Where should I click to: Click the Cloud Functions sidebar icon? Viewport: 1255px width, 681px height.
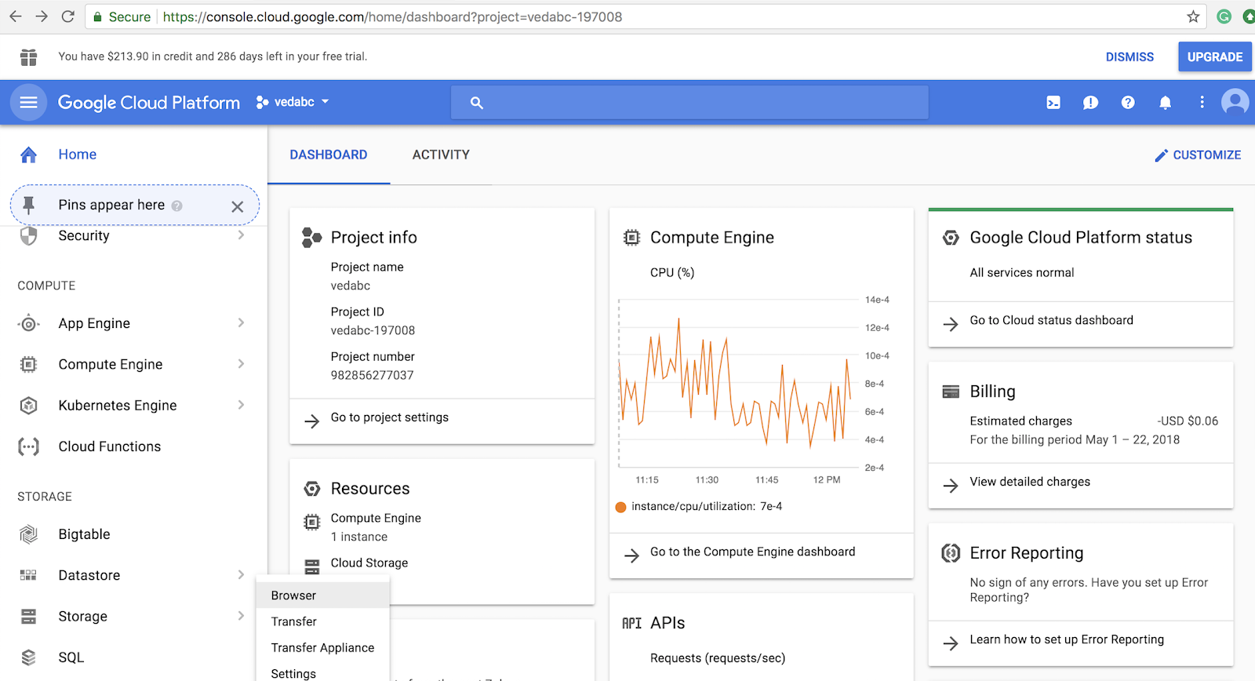click(29, 446)
